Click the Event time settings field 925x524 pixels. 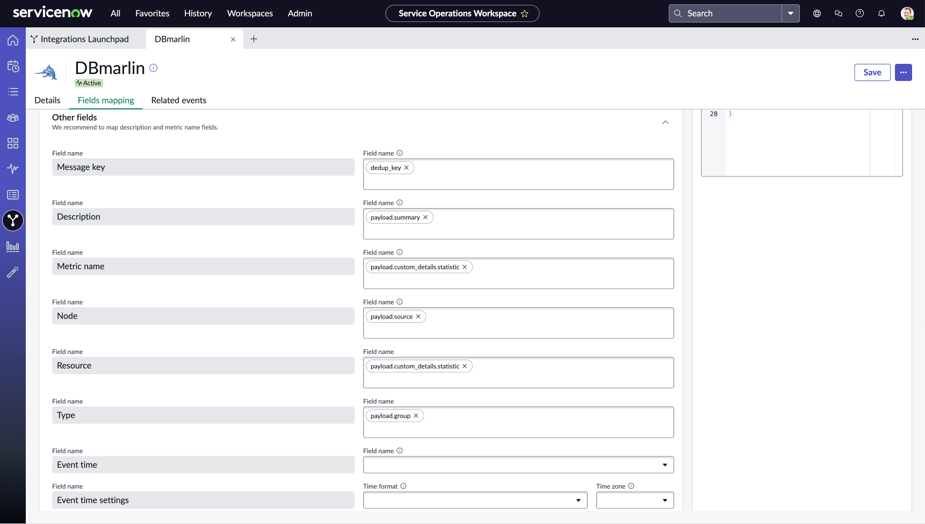[x=203, y=500]
